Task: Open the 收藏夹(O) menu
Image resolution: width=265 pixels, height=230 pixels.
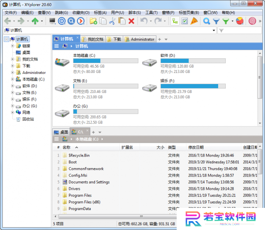Action: coord(81,13)
